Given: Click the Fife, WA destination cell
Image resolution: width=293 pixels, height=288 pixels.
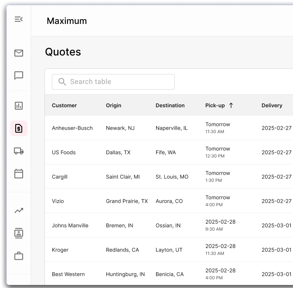Looking at the screenshot, I should (166, 152).
